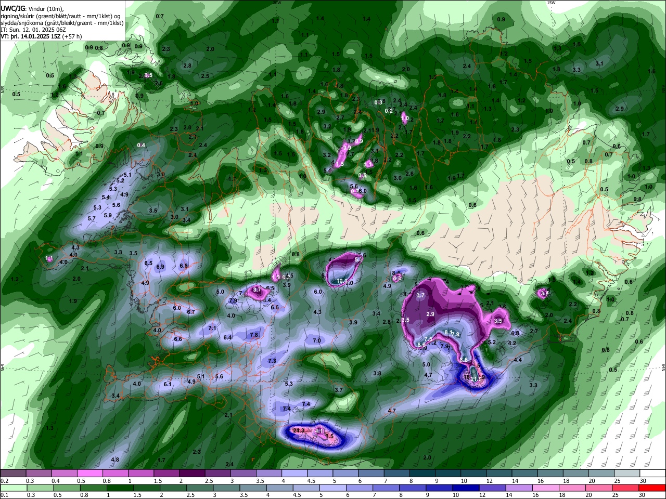Click the init time 'IT: Sun. 12. 01. 2025 06Z'
666x499 pixels.
tap(33, 30)
